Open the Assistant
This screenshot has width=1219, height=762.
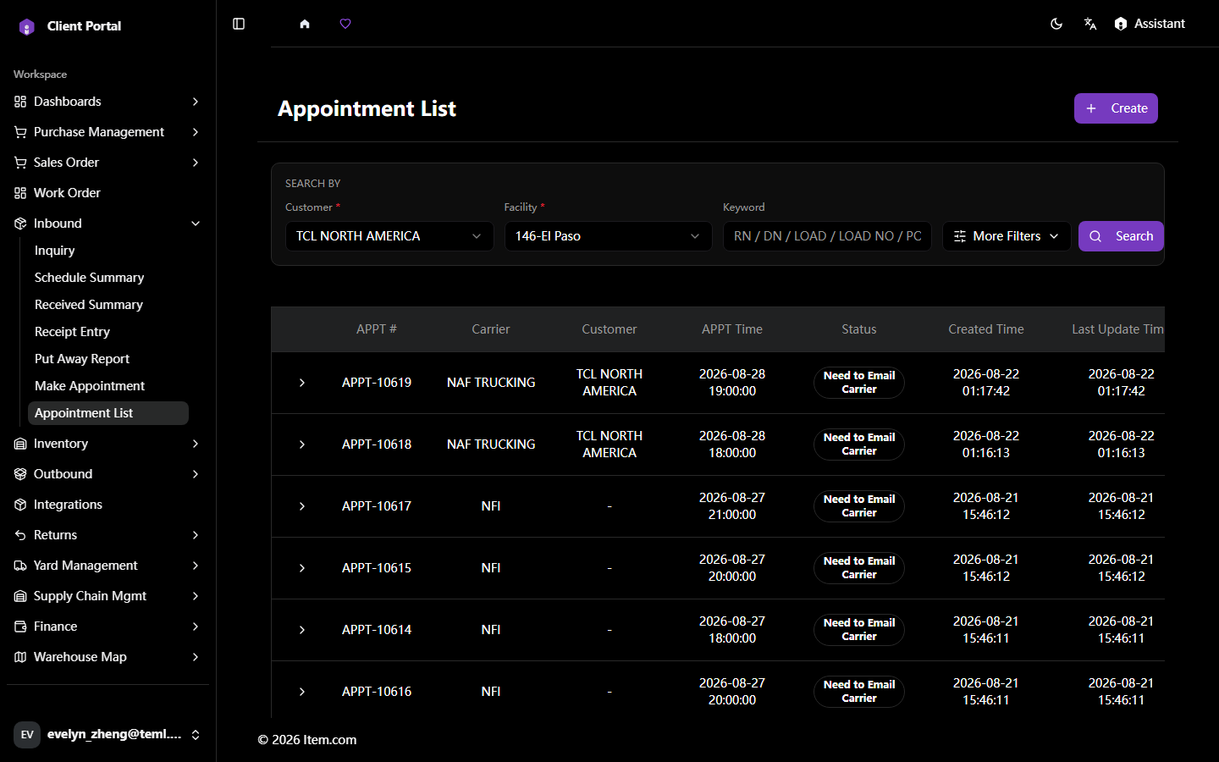1150,24
